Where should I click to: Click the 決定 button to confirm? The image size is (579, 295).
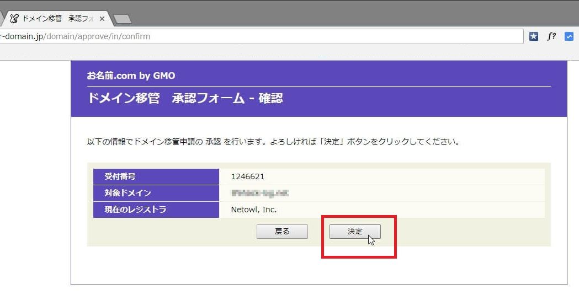(355, 232)
